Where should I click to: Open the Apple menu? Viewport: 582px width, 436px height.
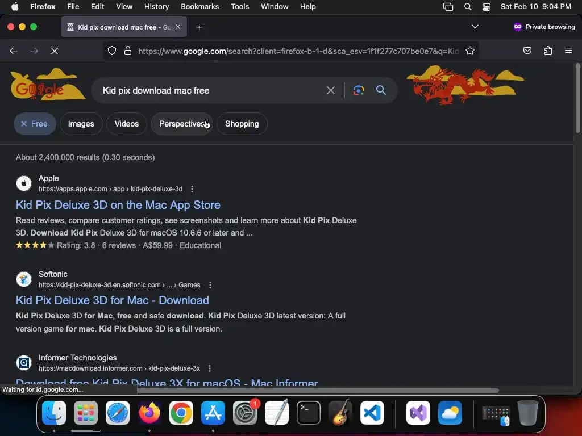tap(15, 6)
